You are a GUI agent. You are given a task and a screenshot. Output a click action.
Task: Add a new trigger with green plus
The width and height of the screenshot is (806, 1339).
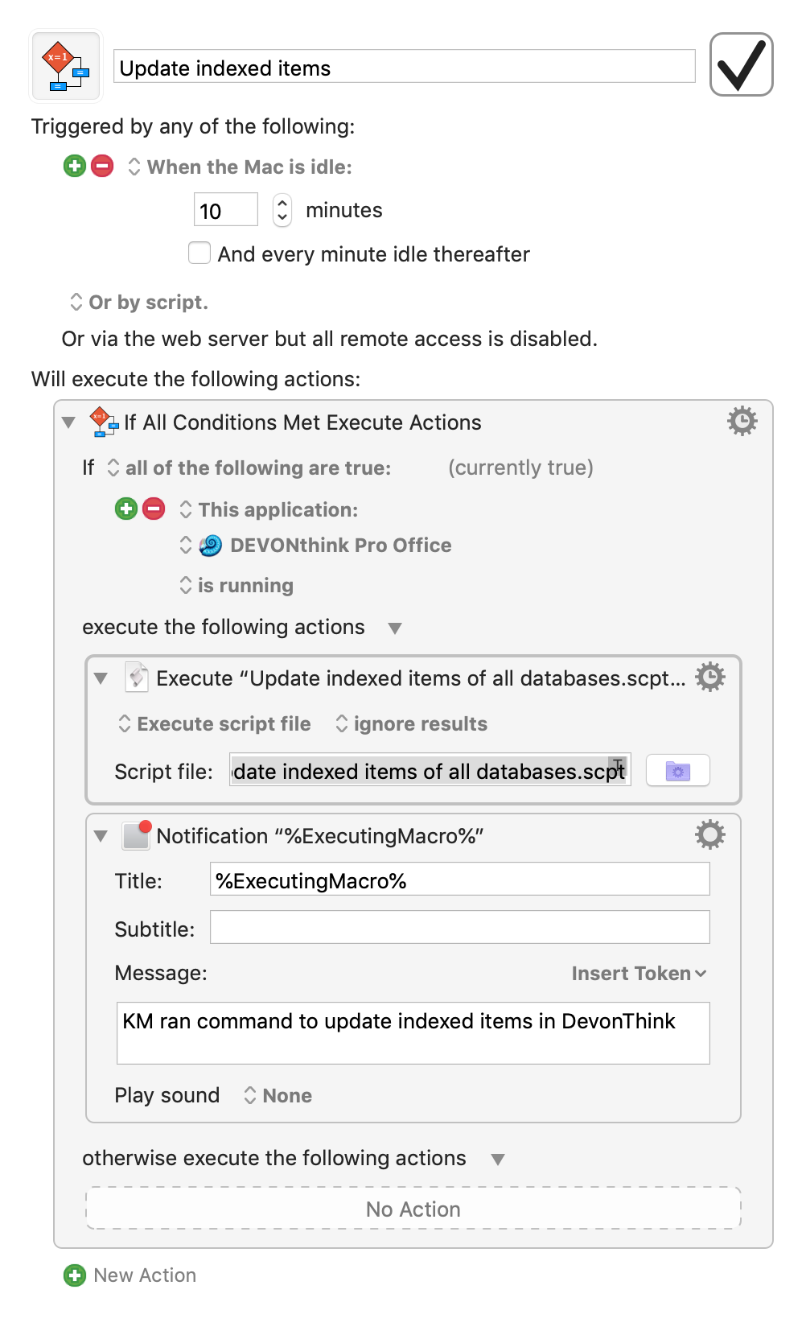pyautogui.click(x=75, y=166)
